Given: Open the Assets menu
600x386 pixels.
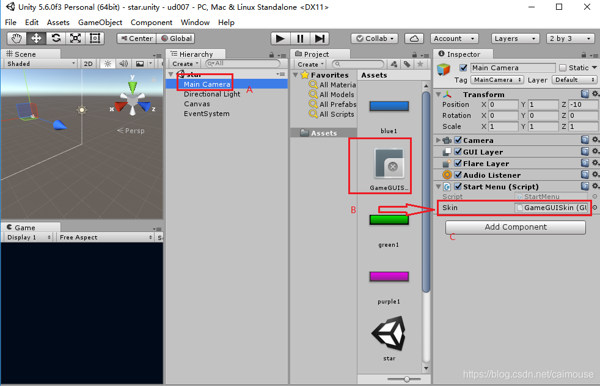Looking at the screenshot, I should pos(58,23).
